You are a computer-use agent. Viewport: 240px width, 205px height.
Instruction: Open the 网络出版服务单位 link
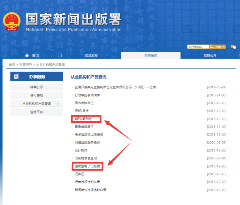click(x=87, y=142)
